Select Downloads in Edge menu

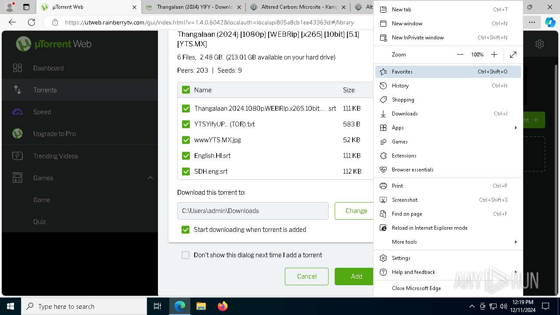pos(448,113)
